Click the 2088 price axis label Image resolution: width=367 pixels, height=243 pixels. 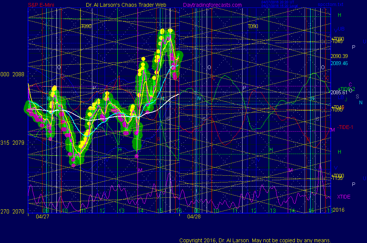tap(19, 74)
